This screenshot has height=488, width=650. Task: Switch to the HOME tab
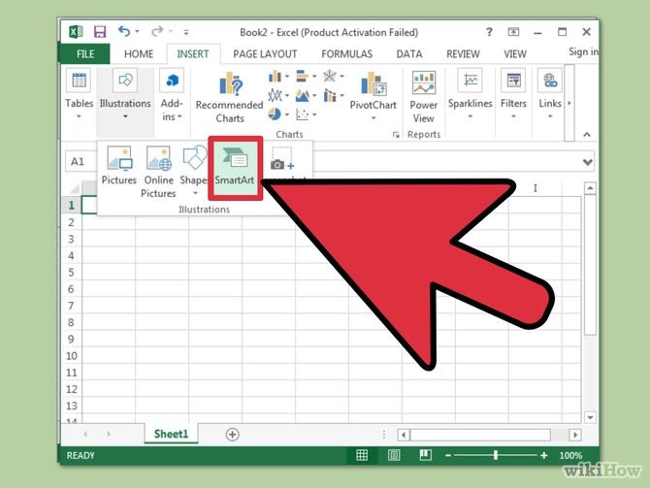click(139, 54)
